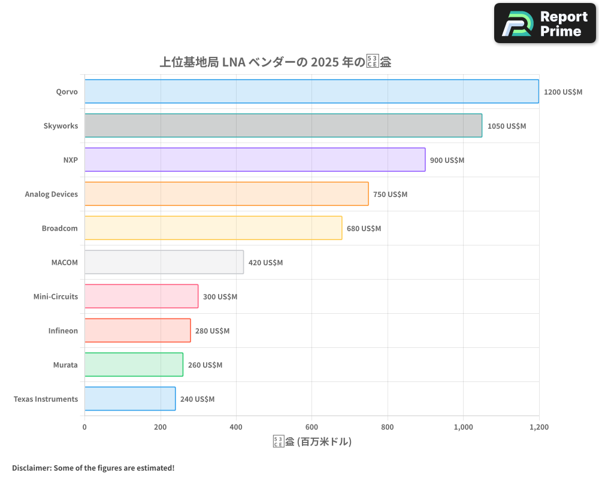
Task: Click the Analog Devices orange bar
Action: [226, 194]
